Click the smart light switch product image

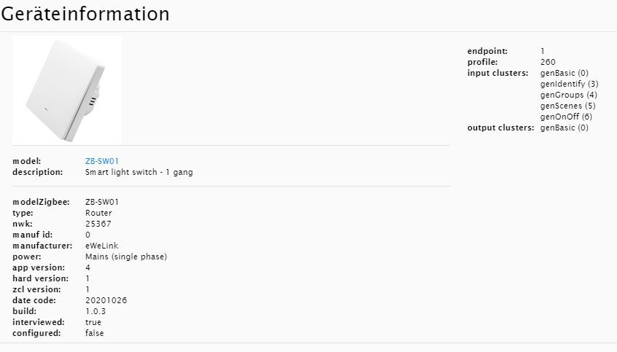click(x=67, y=90)
